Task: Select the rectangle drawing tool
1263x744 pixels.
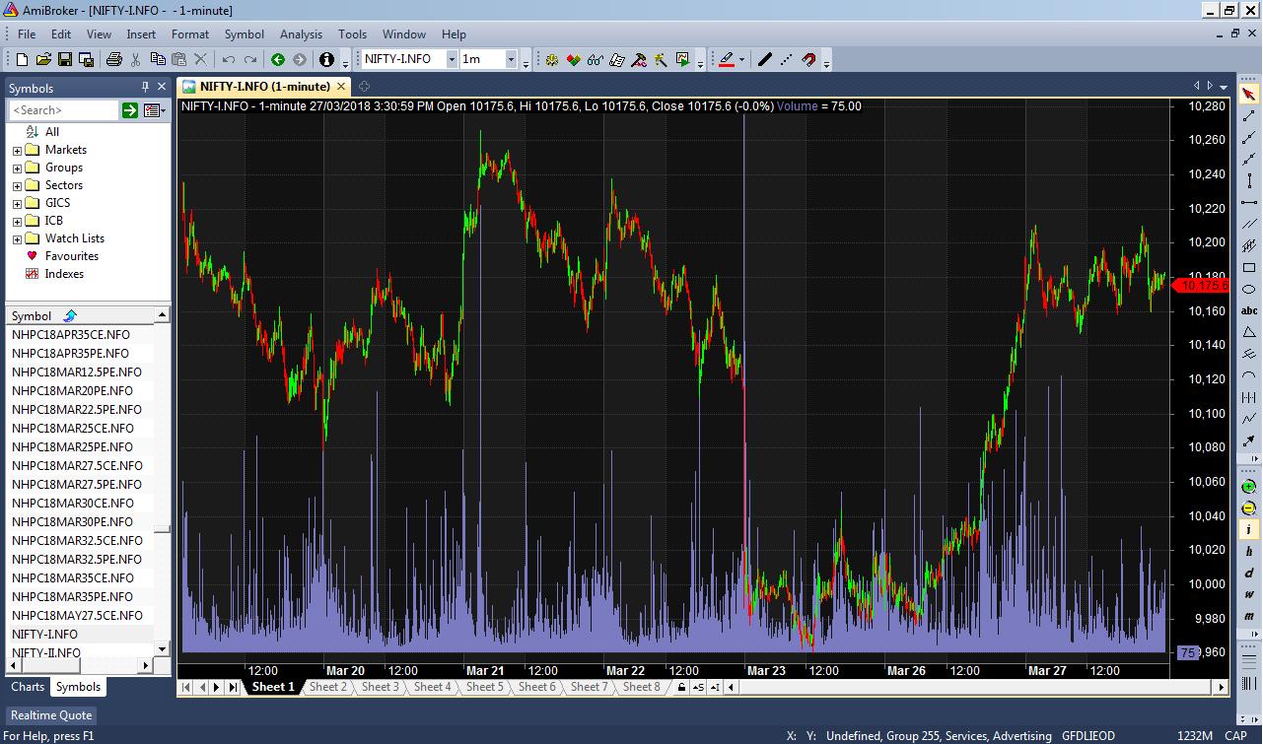Action: tap(1249, 267)
